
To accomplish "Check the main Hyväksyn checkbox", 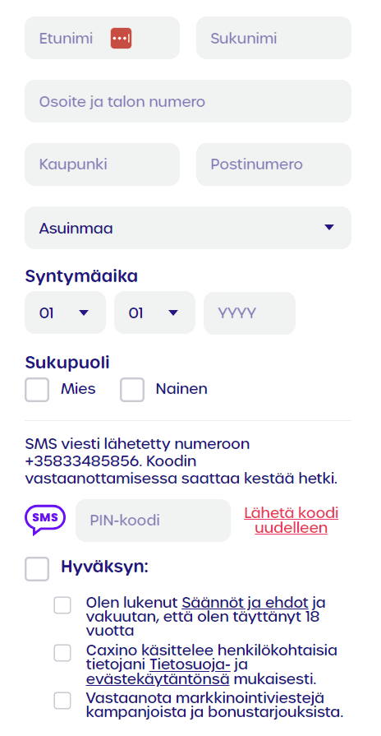I will point(37,569).
